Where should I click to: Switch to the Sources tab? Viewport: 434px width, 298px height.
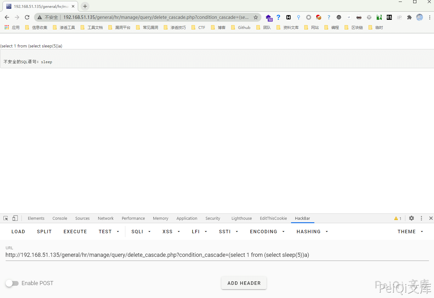tap(83, 218)
